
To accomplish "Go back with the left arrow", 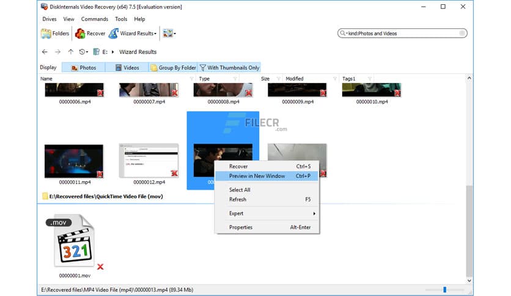I will point(45,52).
